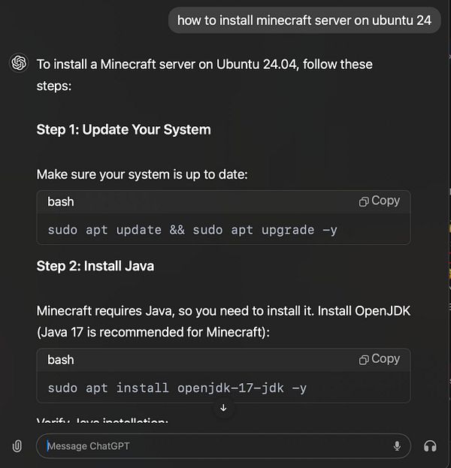Click the bash label above the update command
The height and width of the screenshot is (468, 451).
pos(61,201)
